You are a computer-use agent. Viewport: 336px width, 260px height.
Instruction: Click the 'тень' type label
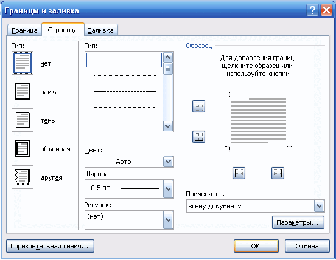[x=48, y=121]
